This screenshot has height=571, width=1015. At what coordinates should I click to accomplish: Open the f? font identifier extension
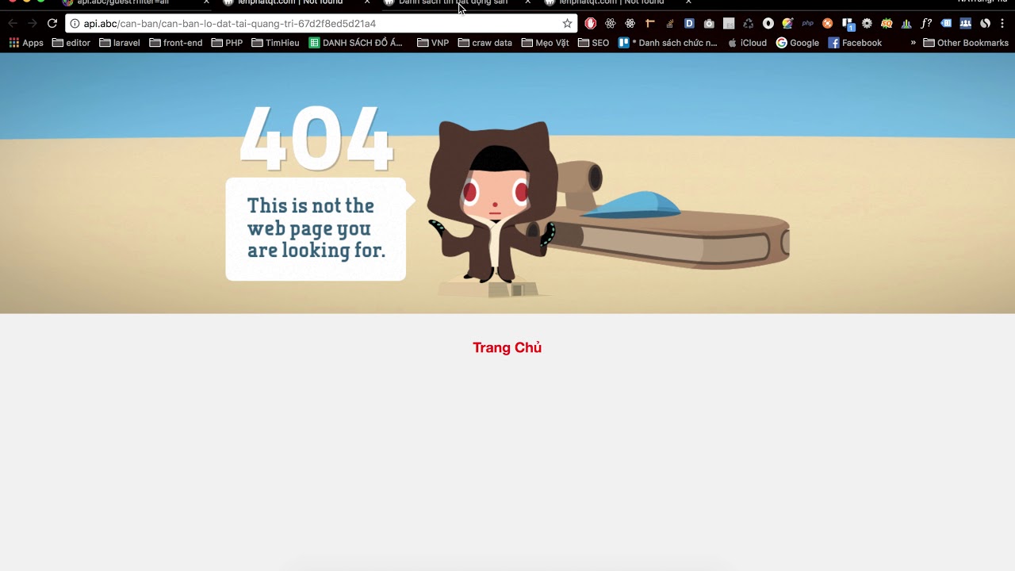(926, 24)
